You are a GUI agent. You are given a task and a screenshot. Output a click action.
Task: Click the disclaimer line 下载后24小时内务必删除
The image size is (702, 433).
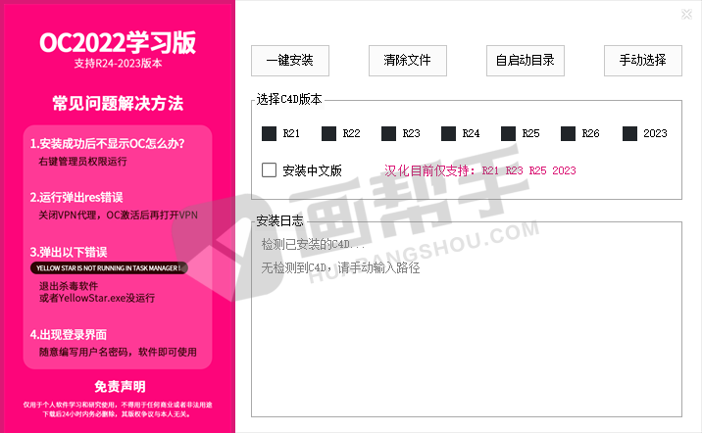[x=118, y=414]
